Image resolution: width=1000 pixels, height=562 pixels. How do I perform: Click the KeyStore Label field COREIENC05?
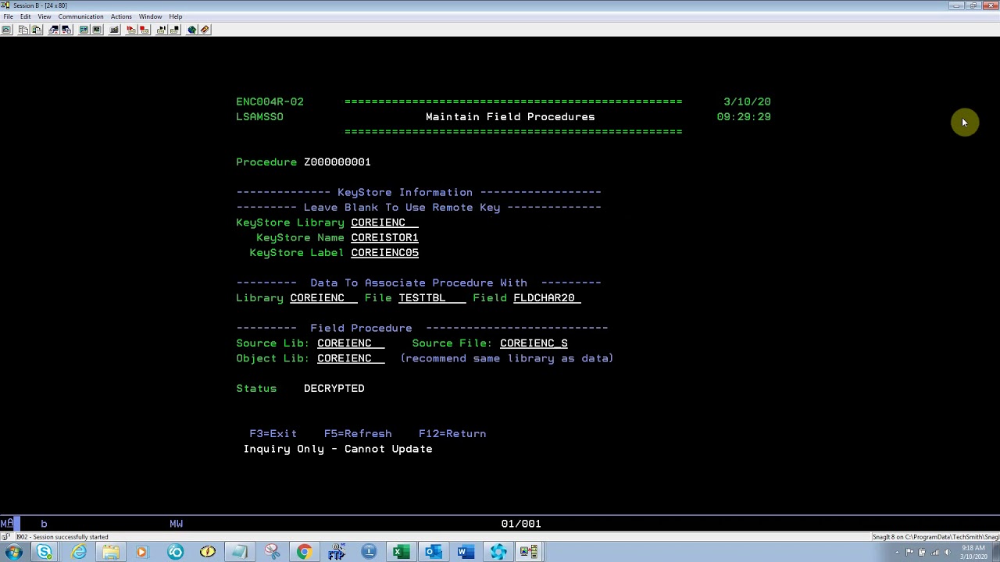click(384, 253)
